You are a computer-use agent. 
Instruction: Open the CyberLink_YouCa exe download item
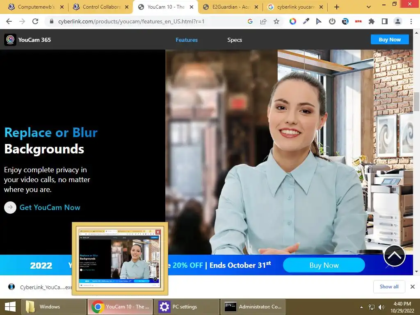click(40, 287)
